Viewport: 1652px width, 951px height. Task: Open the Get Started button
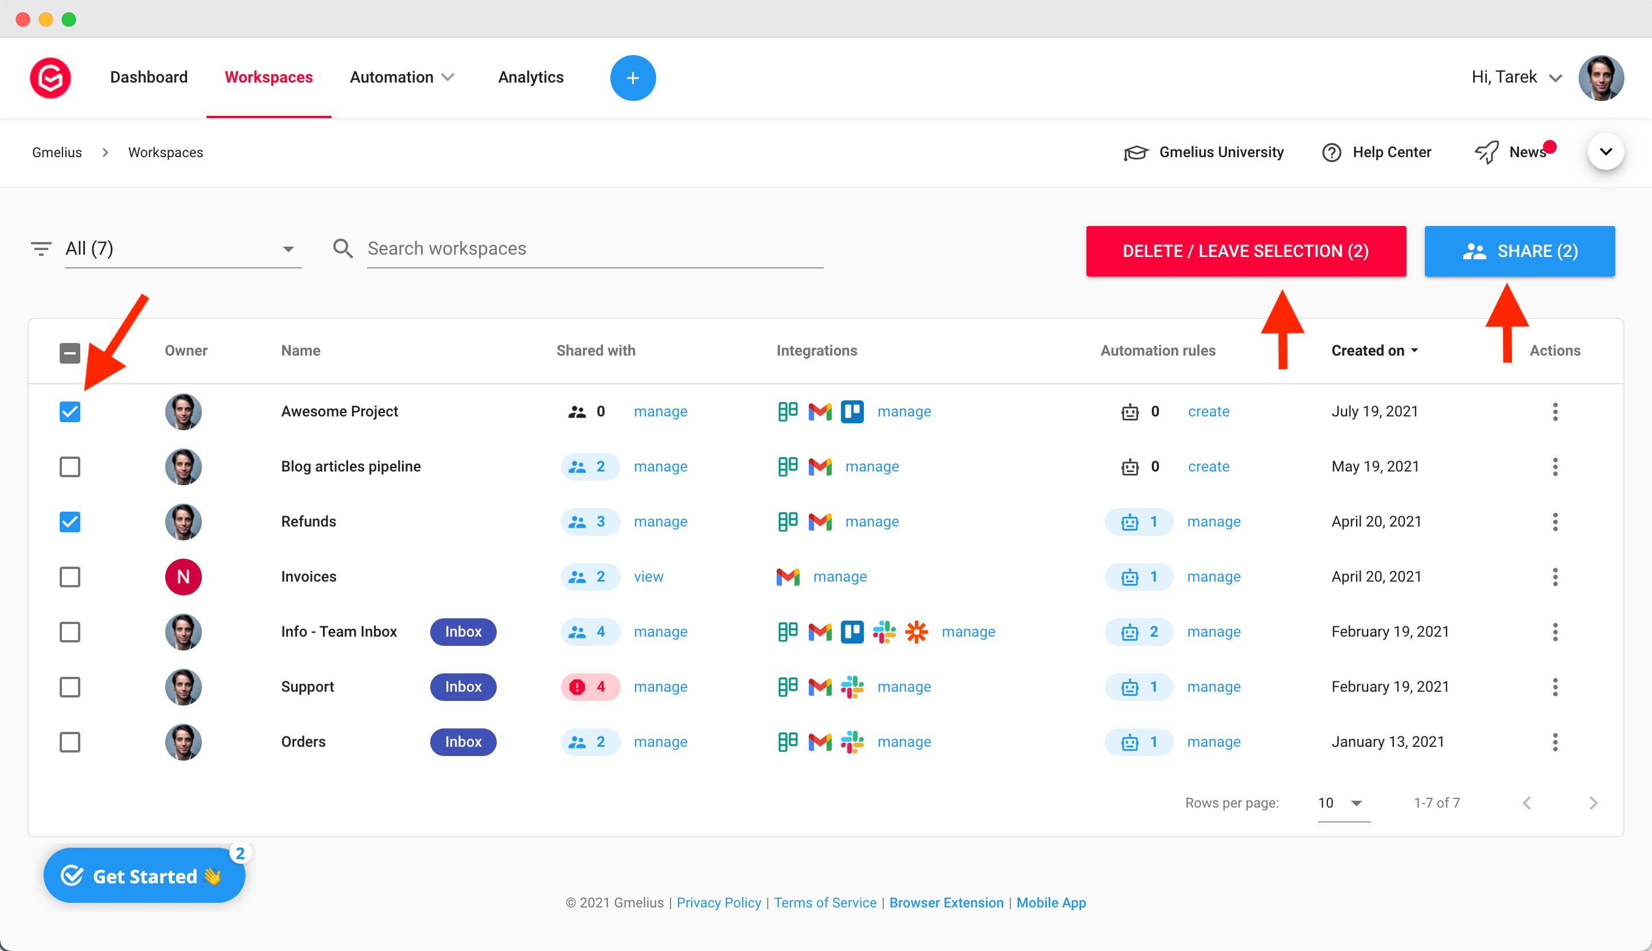coord(145,875)
